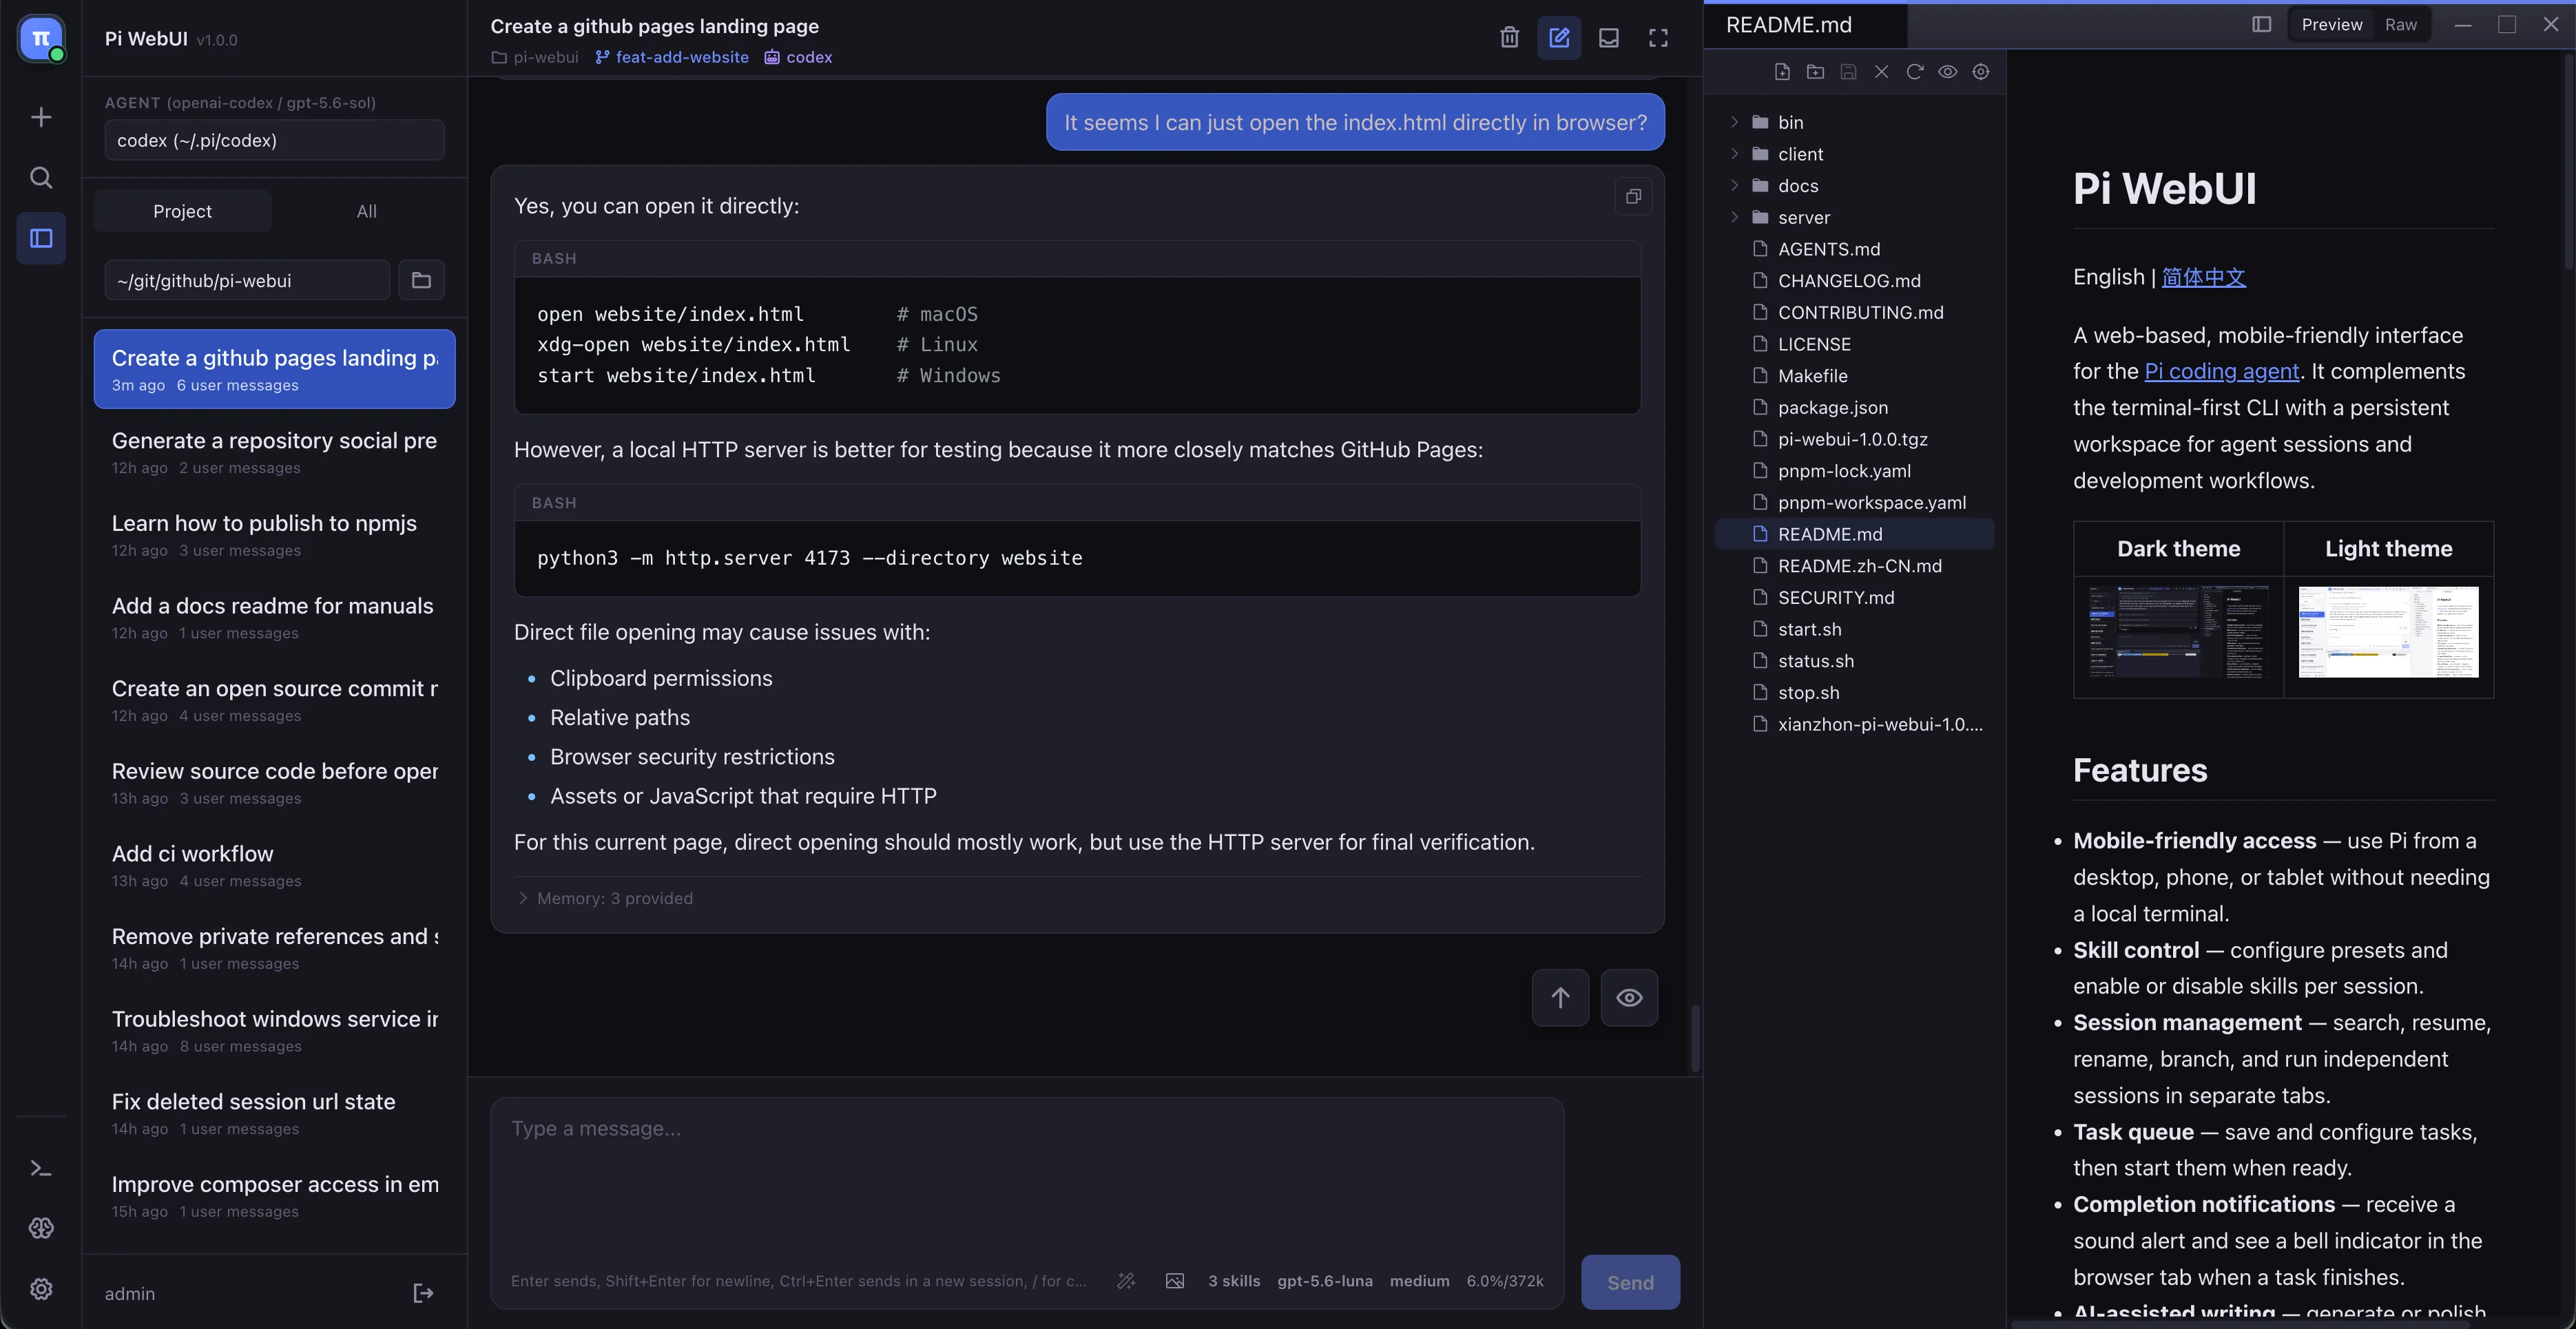Click the Pi WebUI logo icon

point(41,39)
